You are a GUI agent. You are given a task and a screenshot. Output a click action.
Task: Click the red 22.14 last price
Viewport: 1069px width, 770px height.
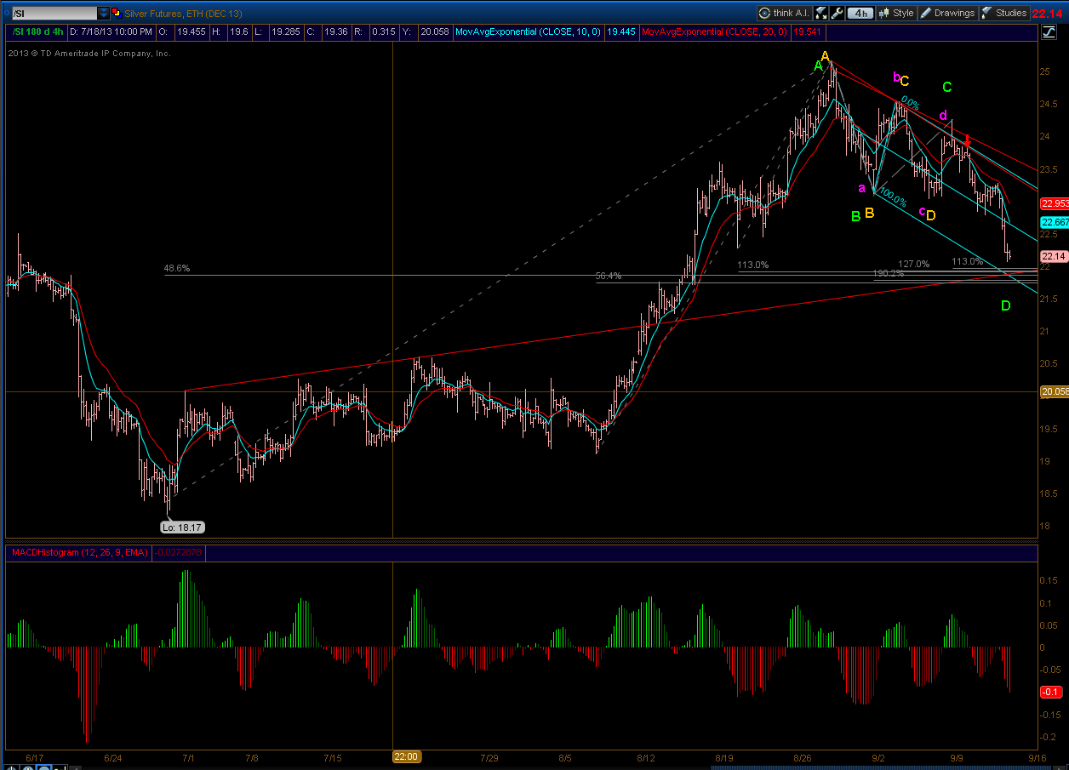1049,13
